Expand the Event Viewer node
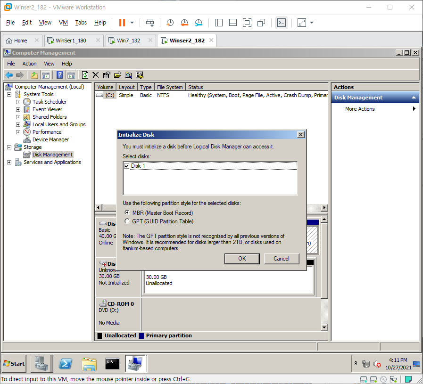 18,109
